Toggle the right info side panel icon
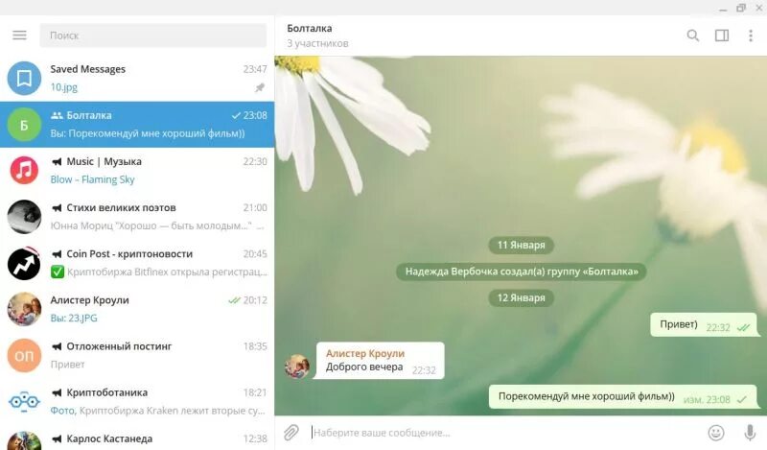The image size is (767, 450). (722, 36)
